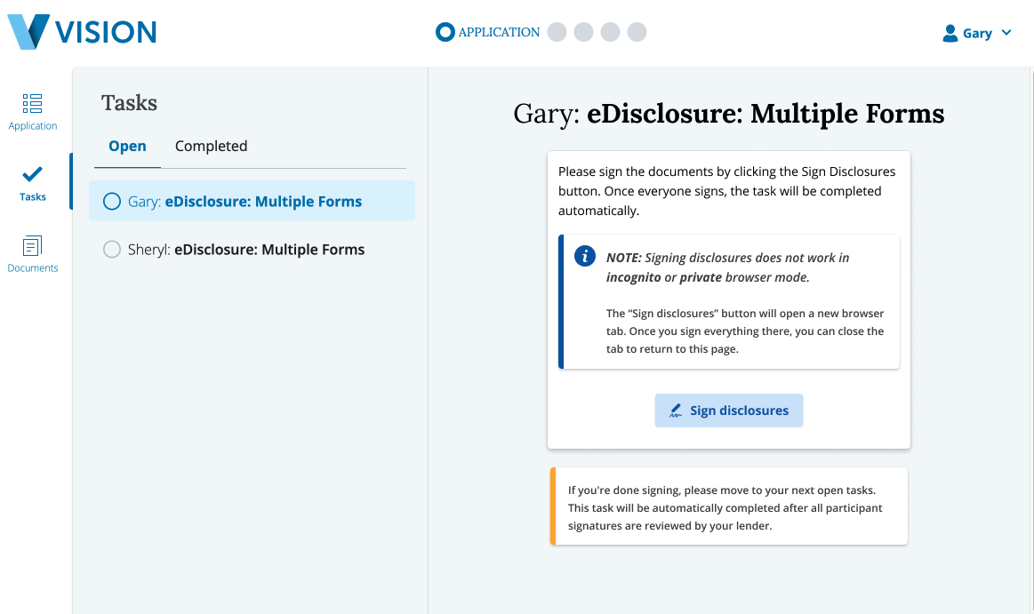The width and height of the screenshot is (1034, 614).
Task: Expand the Gary user menu chevron
Action: tap(1006, 33)
